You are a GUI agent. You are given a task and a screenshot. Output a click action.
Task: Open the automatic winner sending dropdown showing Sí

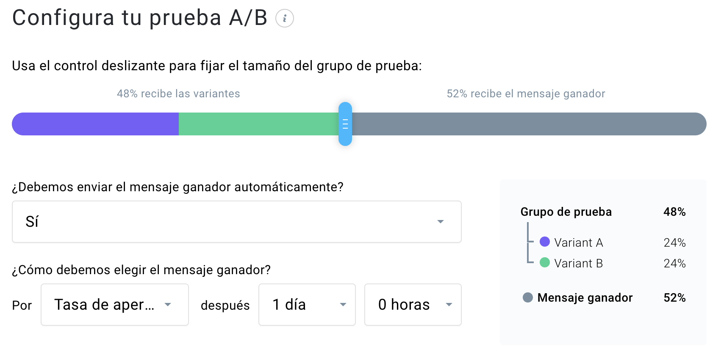coord(237,221)
